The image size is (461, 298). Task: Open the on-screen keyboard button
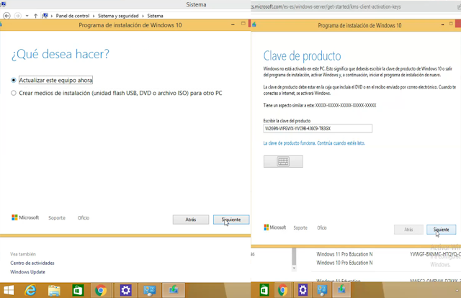pyautogui.click(x=283, y=161)
